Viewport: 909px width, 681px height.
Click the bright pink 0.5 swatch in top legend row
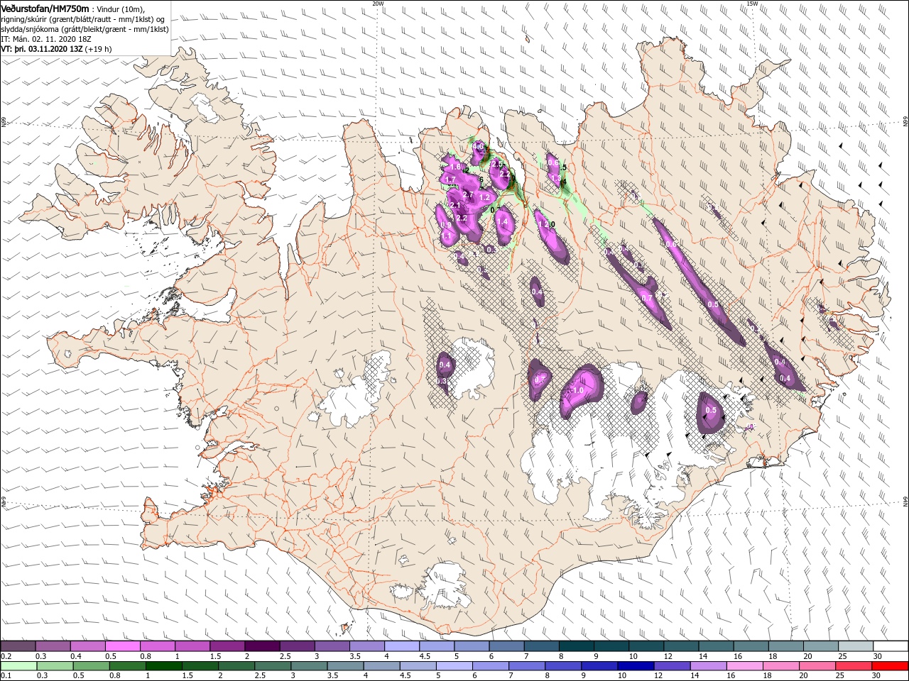tap(123, 646)
